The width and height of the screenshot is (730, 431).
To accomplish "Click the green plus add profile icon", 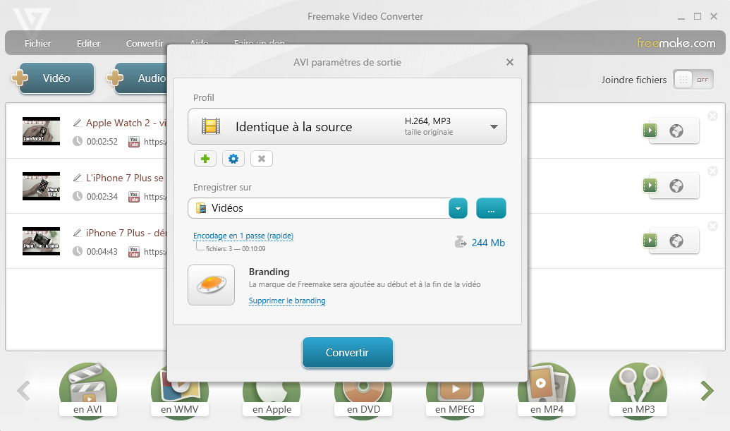I will pos(205,159).
